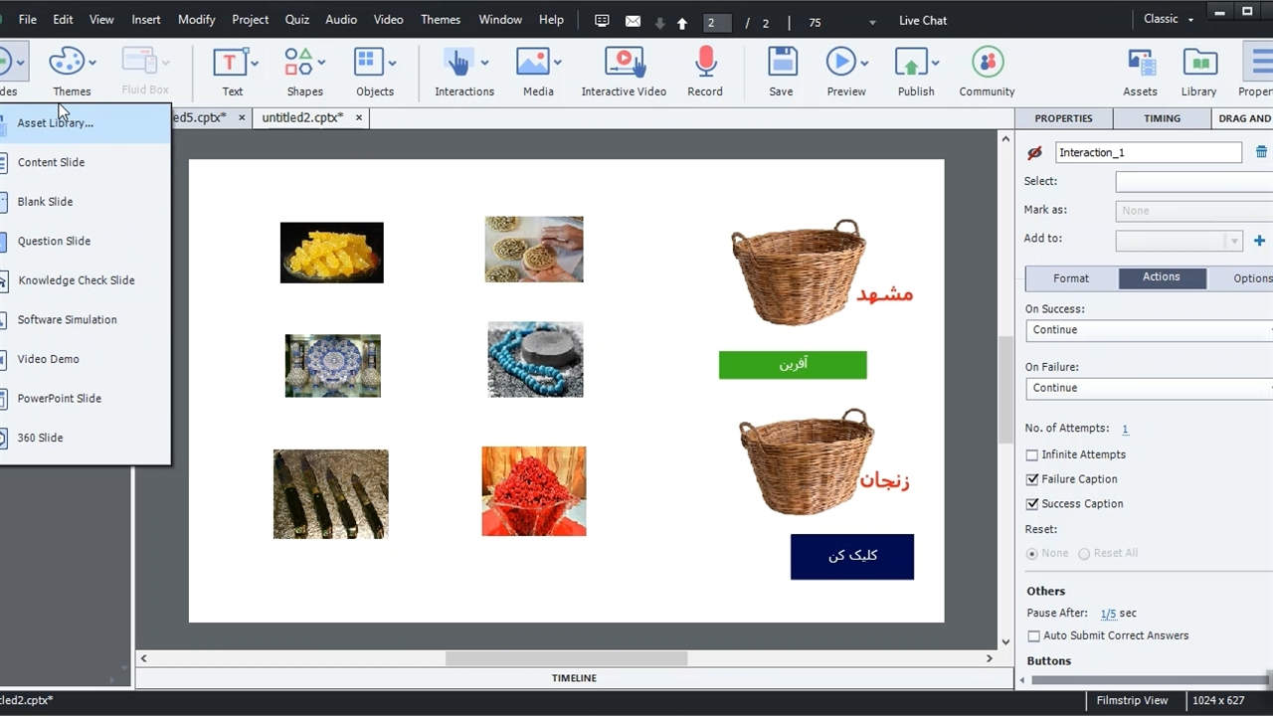
Task: Enable Auto Submit Correct Answers
Action: (1034, 636)
